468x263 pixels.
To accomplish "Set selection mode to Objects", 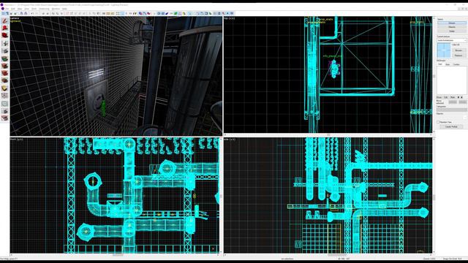I will pyautogui.click(x=452, y=27).
